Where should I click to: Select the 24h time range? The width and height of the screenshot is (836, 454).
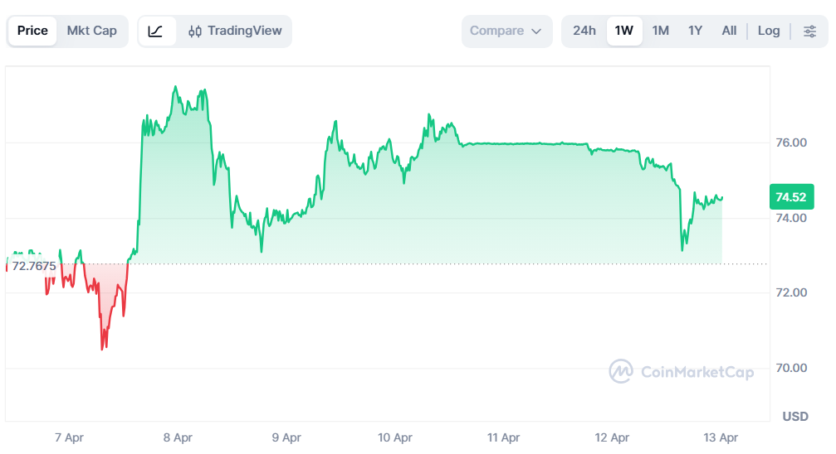[584, 31]
